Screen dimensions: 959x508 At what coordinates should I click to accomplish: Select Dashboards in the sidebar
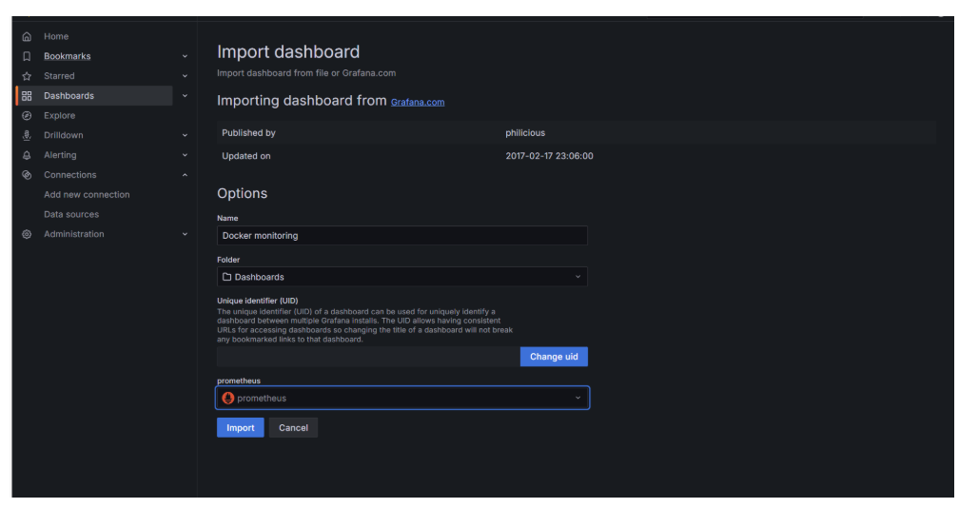[x=69, y=96]
